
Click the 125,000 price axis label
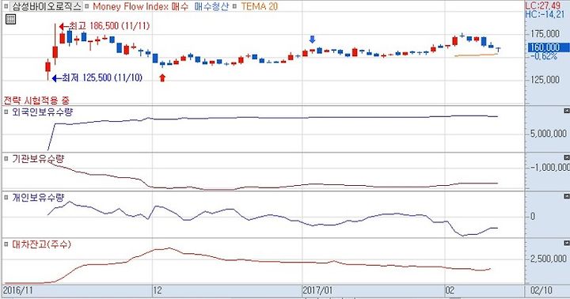(545, 80)
